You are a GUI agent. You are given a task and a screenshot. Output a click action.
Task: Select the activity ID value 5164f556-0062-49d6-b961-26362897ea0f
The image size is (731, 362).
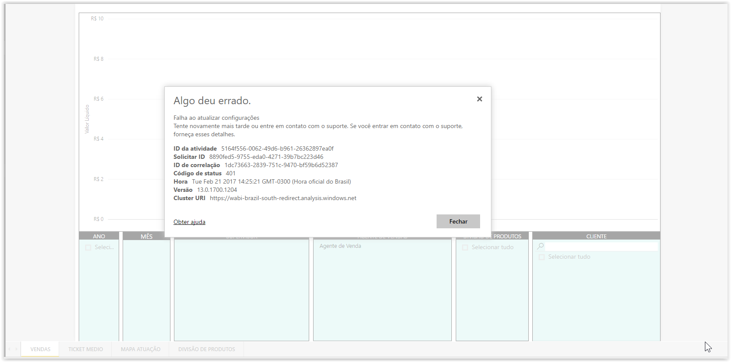coord(277,148)
